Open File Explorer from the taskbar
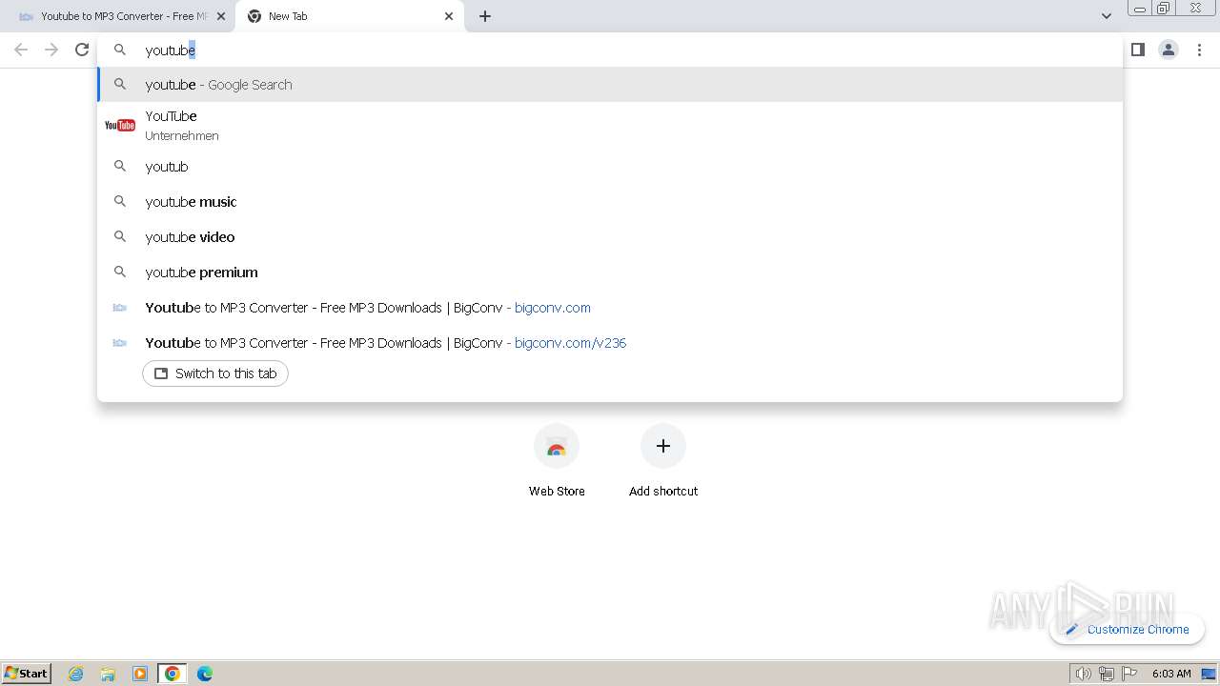Viewport: 1220px width, 686px height. click(108, 674)
